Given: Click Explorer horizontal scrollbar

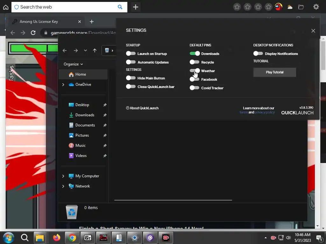Looking at the screenshot, I should point(173,200).
